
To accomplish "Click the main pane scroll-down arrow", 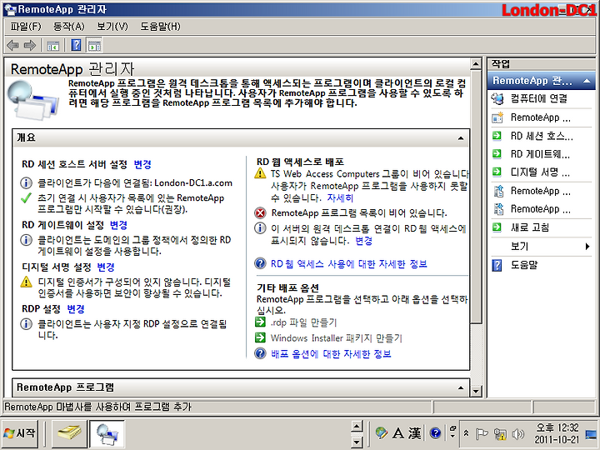I will (x=476, y=391).
